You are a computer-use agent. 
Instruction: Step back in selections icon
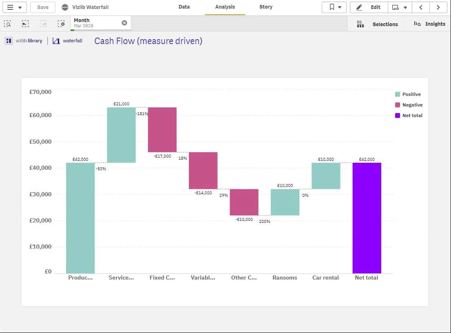point(25,24)
